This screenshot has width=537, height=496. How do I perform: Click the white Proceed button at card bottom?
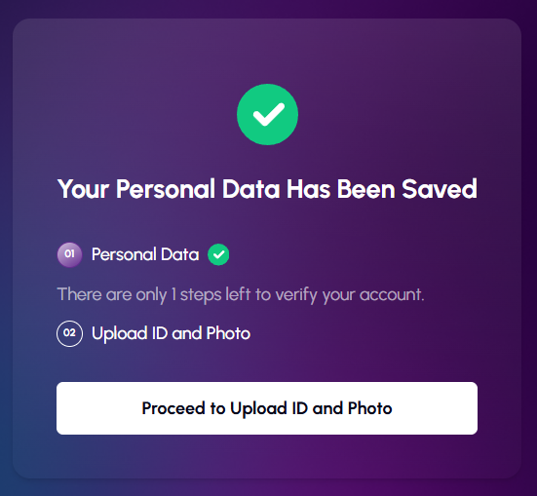(267, 408)
